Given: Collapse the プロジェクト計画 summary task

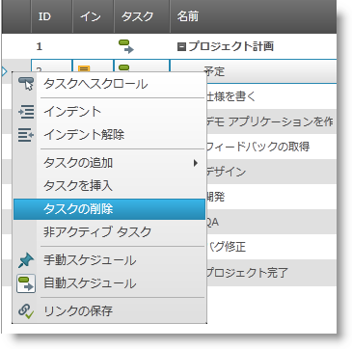Looking at the screenshot, I should [x=181, y=47].
